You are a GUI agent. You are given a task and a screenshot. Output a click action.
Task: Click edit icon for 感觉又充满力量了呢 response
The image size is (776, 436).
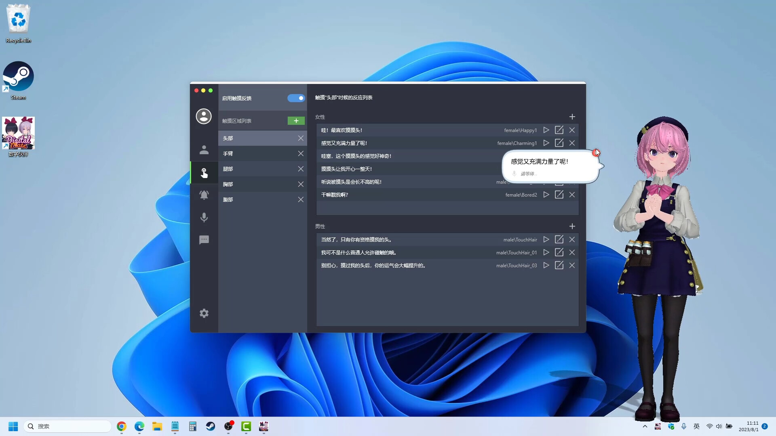[559, 143]
